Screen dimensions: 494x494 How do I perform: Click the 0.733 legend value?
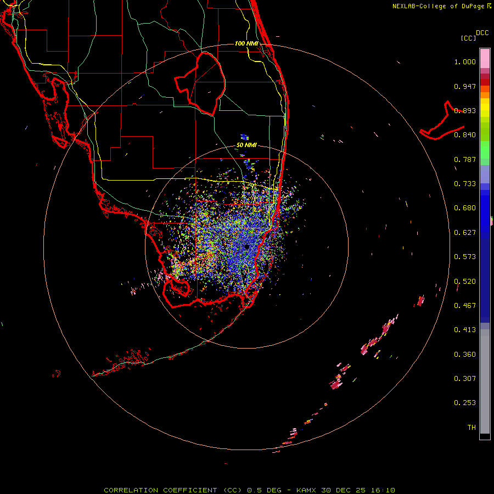tap(465, 184)
